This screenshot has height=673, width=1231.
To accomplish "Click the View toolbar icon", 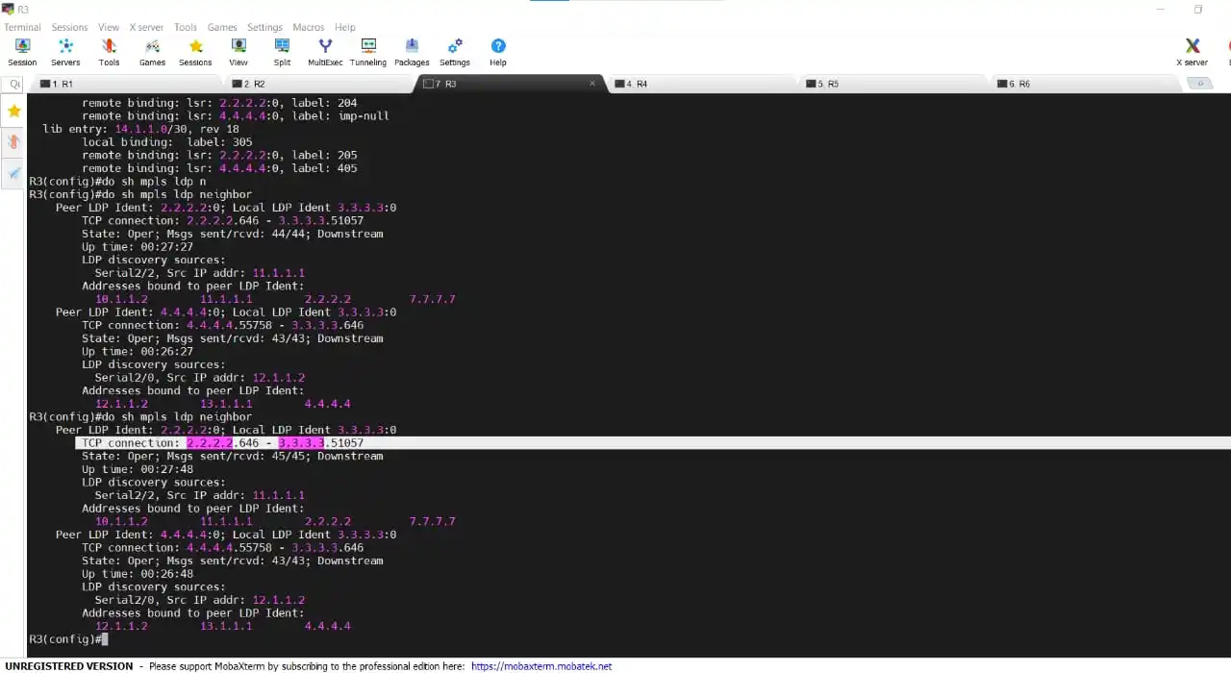I will pyautogui.click(x=239, y=52).
